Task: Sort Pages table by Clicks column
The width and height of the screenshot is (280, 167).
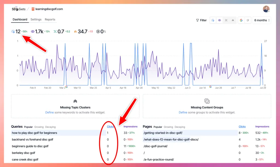Action: click(x=242, y=127)
